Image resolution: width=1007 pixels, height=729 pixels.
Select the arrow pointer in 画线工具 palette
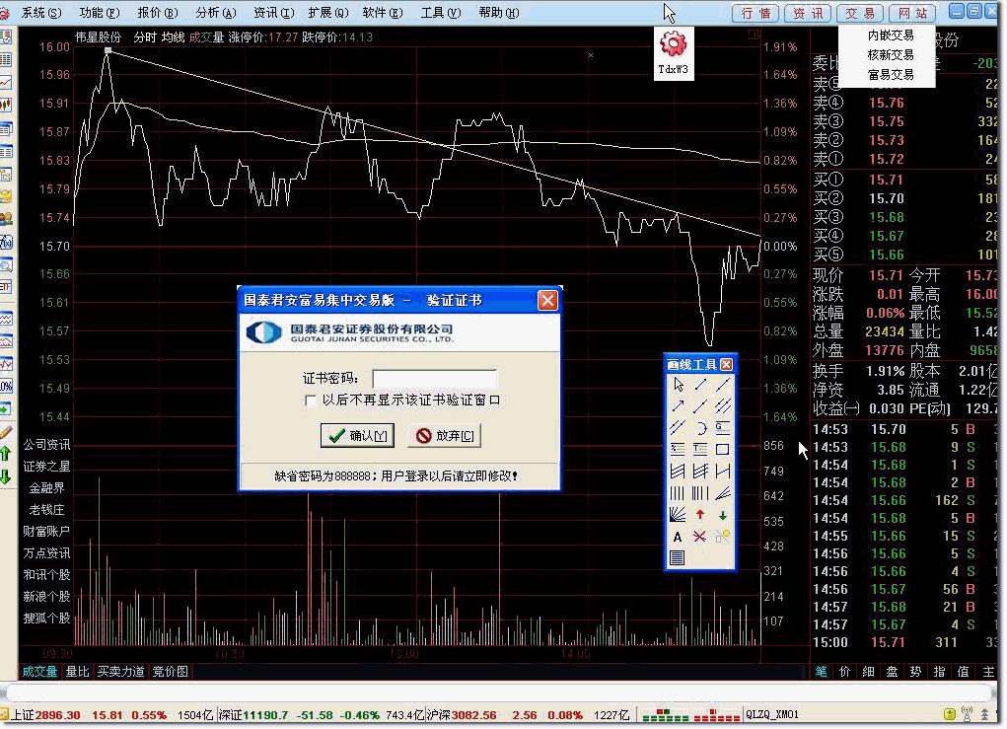[679, 385]
